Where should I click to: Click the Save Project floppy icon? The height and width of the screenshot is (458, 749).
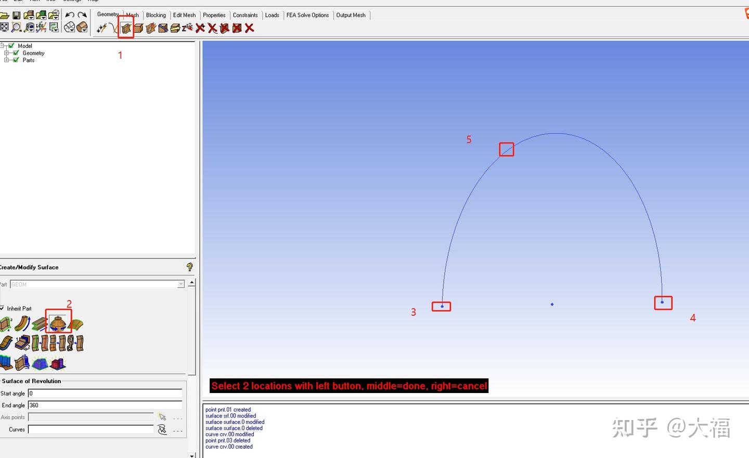click(17, 16)
